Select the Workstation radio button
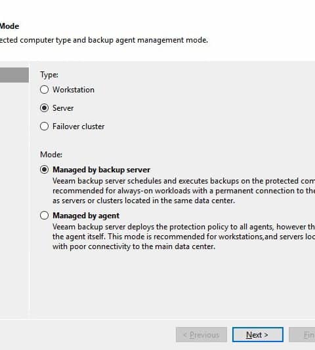This screenshot has width=315, height=350. (x=44, y=90)
